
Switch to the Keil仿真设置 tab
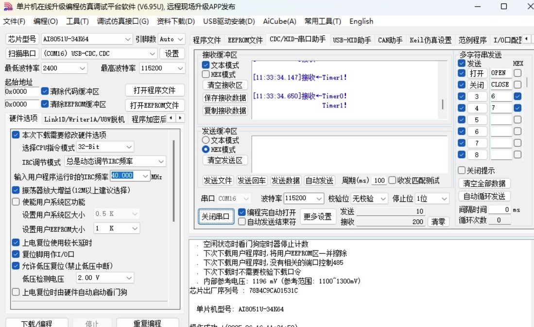click(431, 40)
